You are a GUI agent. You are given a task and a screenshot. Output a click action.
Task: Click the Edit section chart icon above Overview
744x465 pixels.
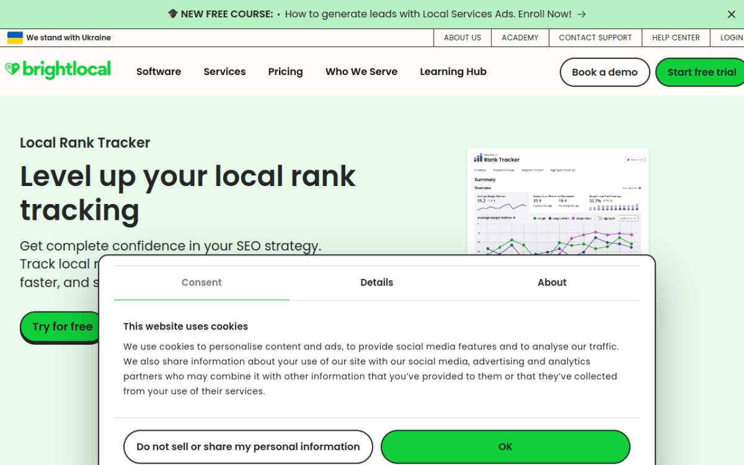pos(640,188)
